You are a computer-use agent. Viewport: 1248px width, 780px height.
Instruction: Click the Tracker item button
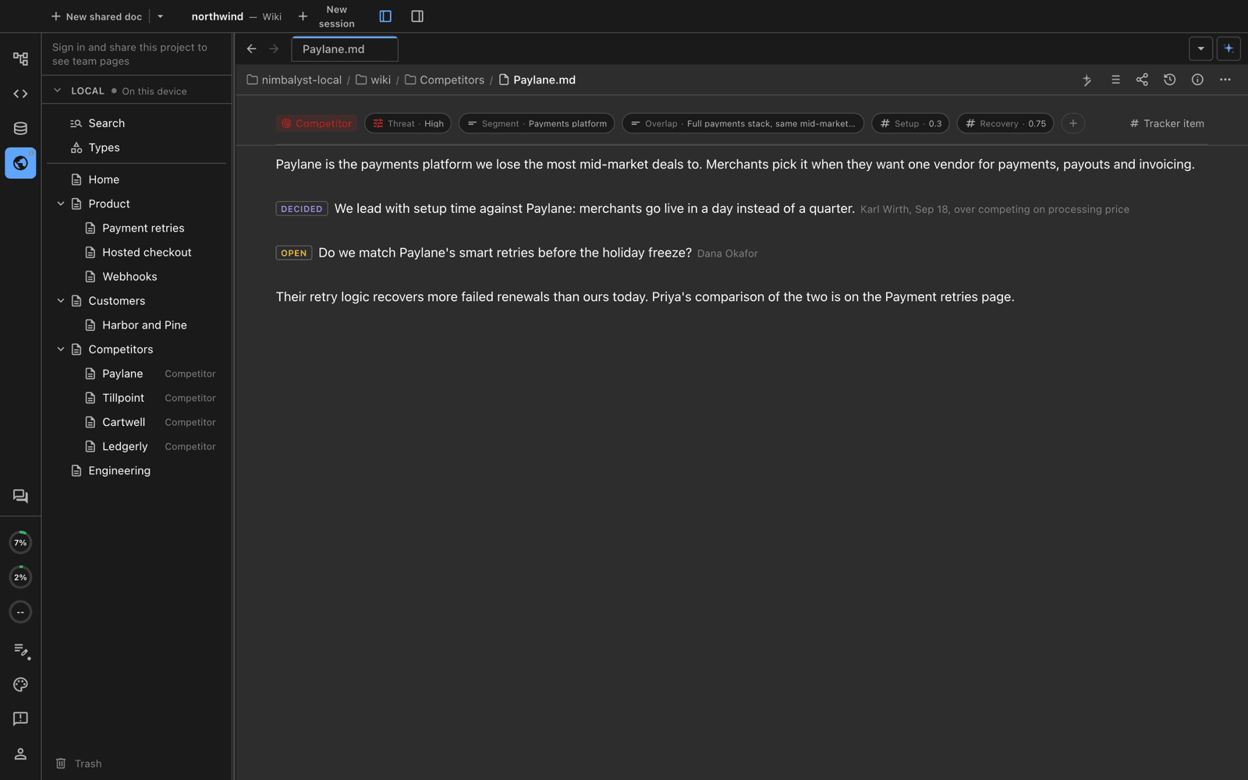click(x=1167, y=123)
